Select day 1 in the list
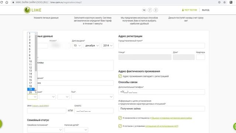 click(x=31, y=34)
